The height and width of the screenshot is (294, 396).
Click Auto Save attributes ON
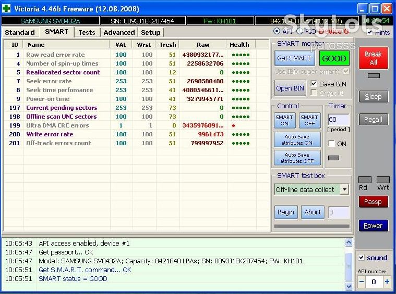(x=297, y=139)
